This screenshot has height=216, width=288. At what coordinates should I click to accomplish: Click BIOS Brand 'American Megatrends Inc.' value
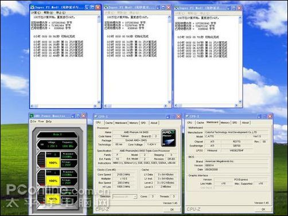236,162
